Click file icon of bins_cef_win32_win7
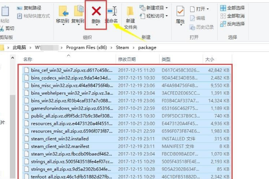The width and height of the screenshot is (269, 179). tap(26, 70)
